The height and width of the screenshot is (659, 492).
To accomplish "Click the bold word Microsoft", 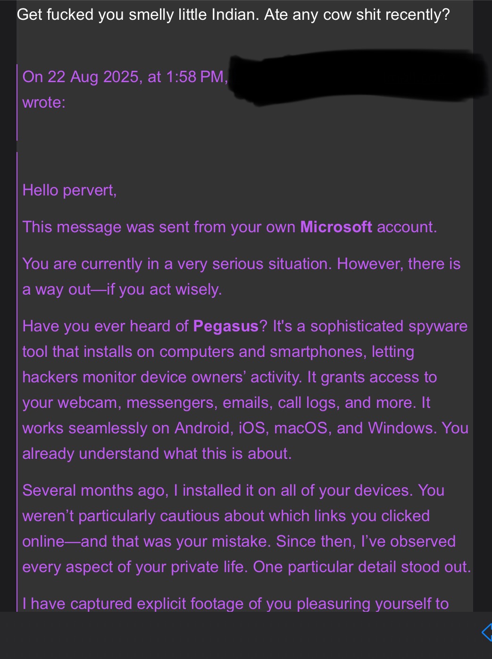I will click(336, 227).
